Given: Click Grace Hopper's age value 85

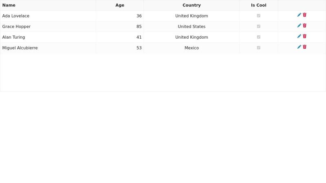Looking at the screenshot, I should pos(139,26).
